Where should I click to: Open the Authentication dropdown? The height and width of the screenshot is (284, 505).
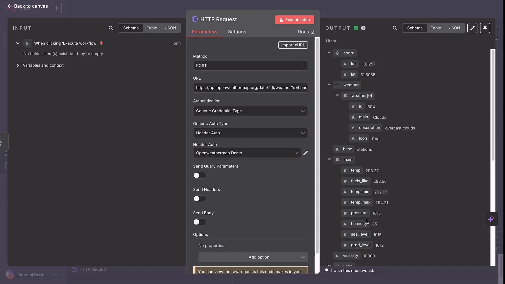pyautogui.click(x=250, y=111)
